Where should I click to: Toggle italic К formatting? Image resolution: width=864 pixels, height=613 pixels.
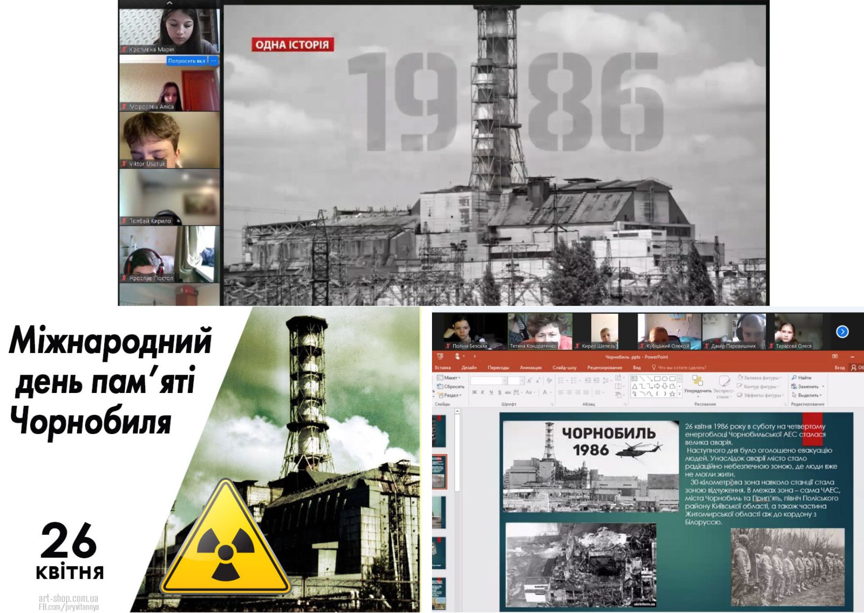[483, 393]
